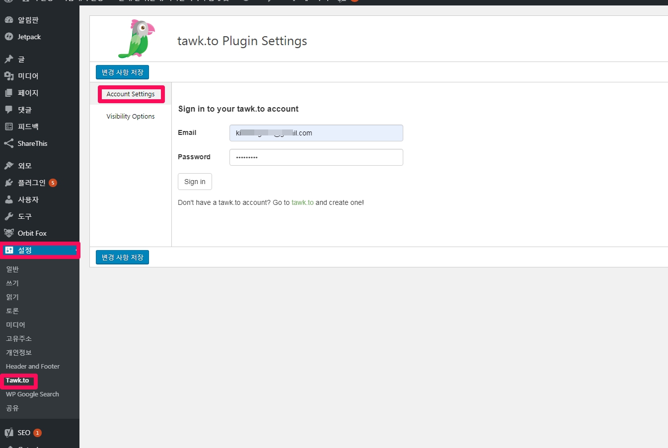Open 도구 tools wrench icon
The image size is (668, 448).
click(9, 216)
